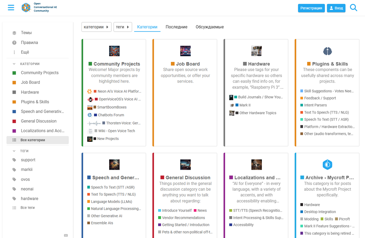Select Job Board in sidebar categories
Image resolution: width=365 pixels, height=238 pixels.
[38, 82]
